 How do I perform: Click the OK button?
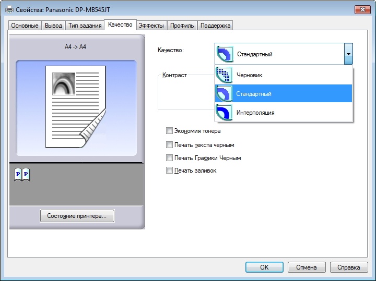[264, 267]
